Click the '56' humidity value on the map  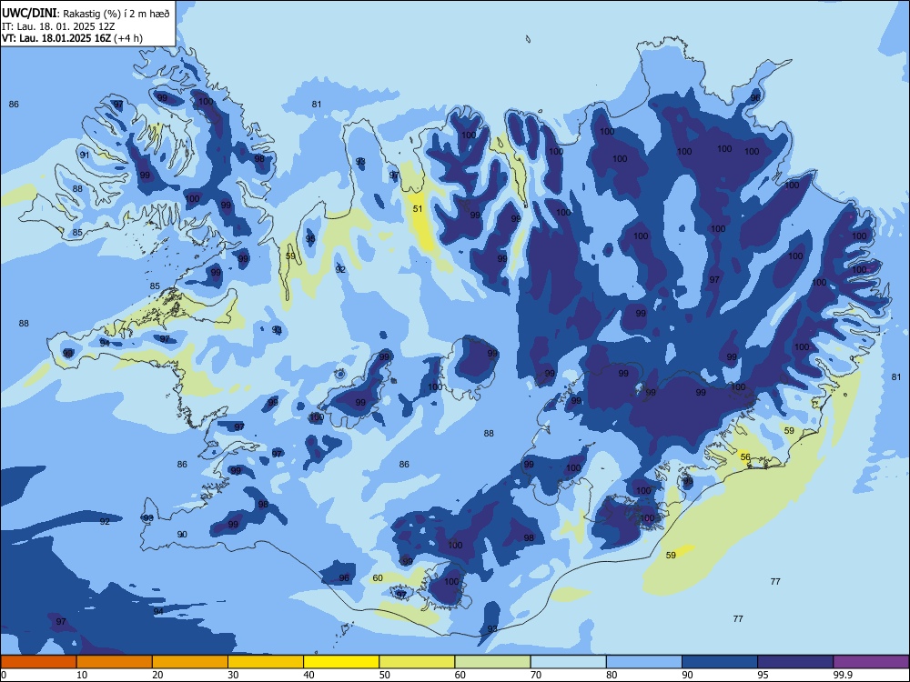(x=746, y=457)
